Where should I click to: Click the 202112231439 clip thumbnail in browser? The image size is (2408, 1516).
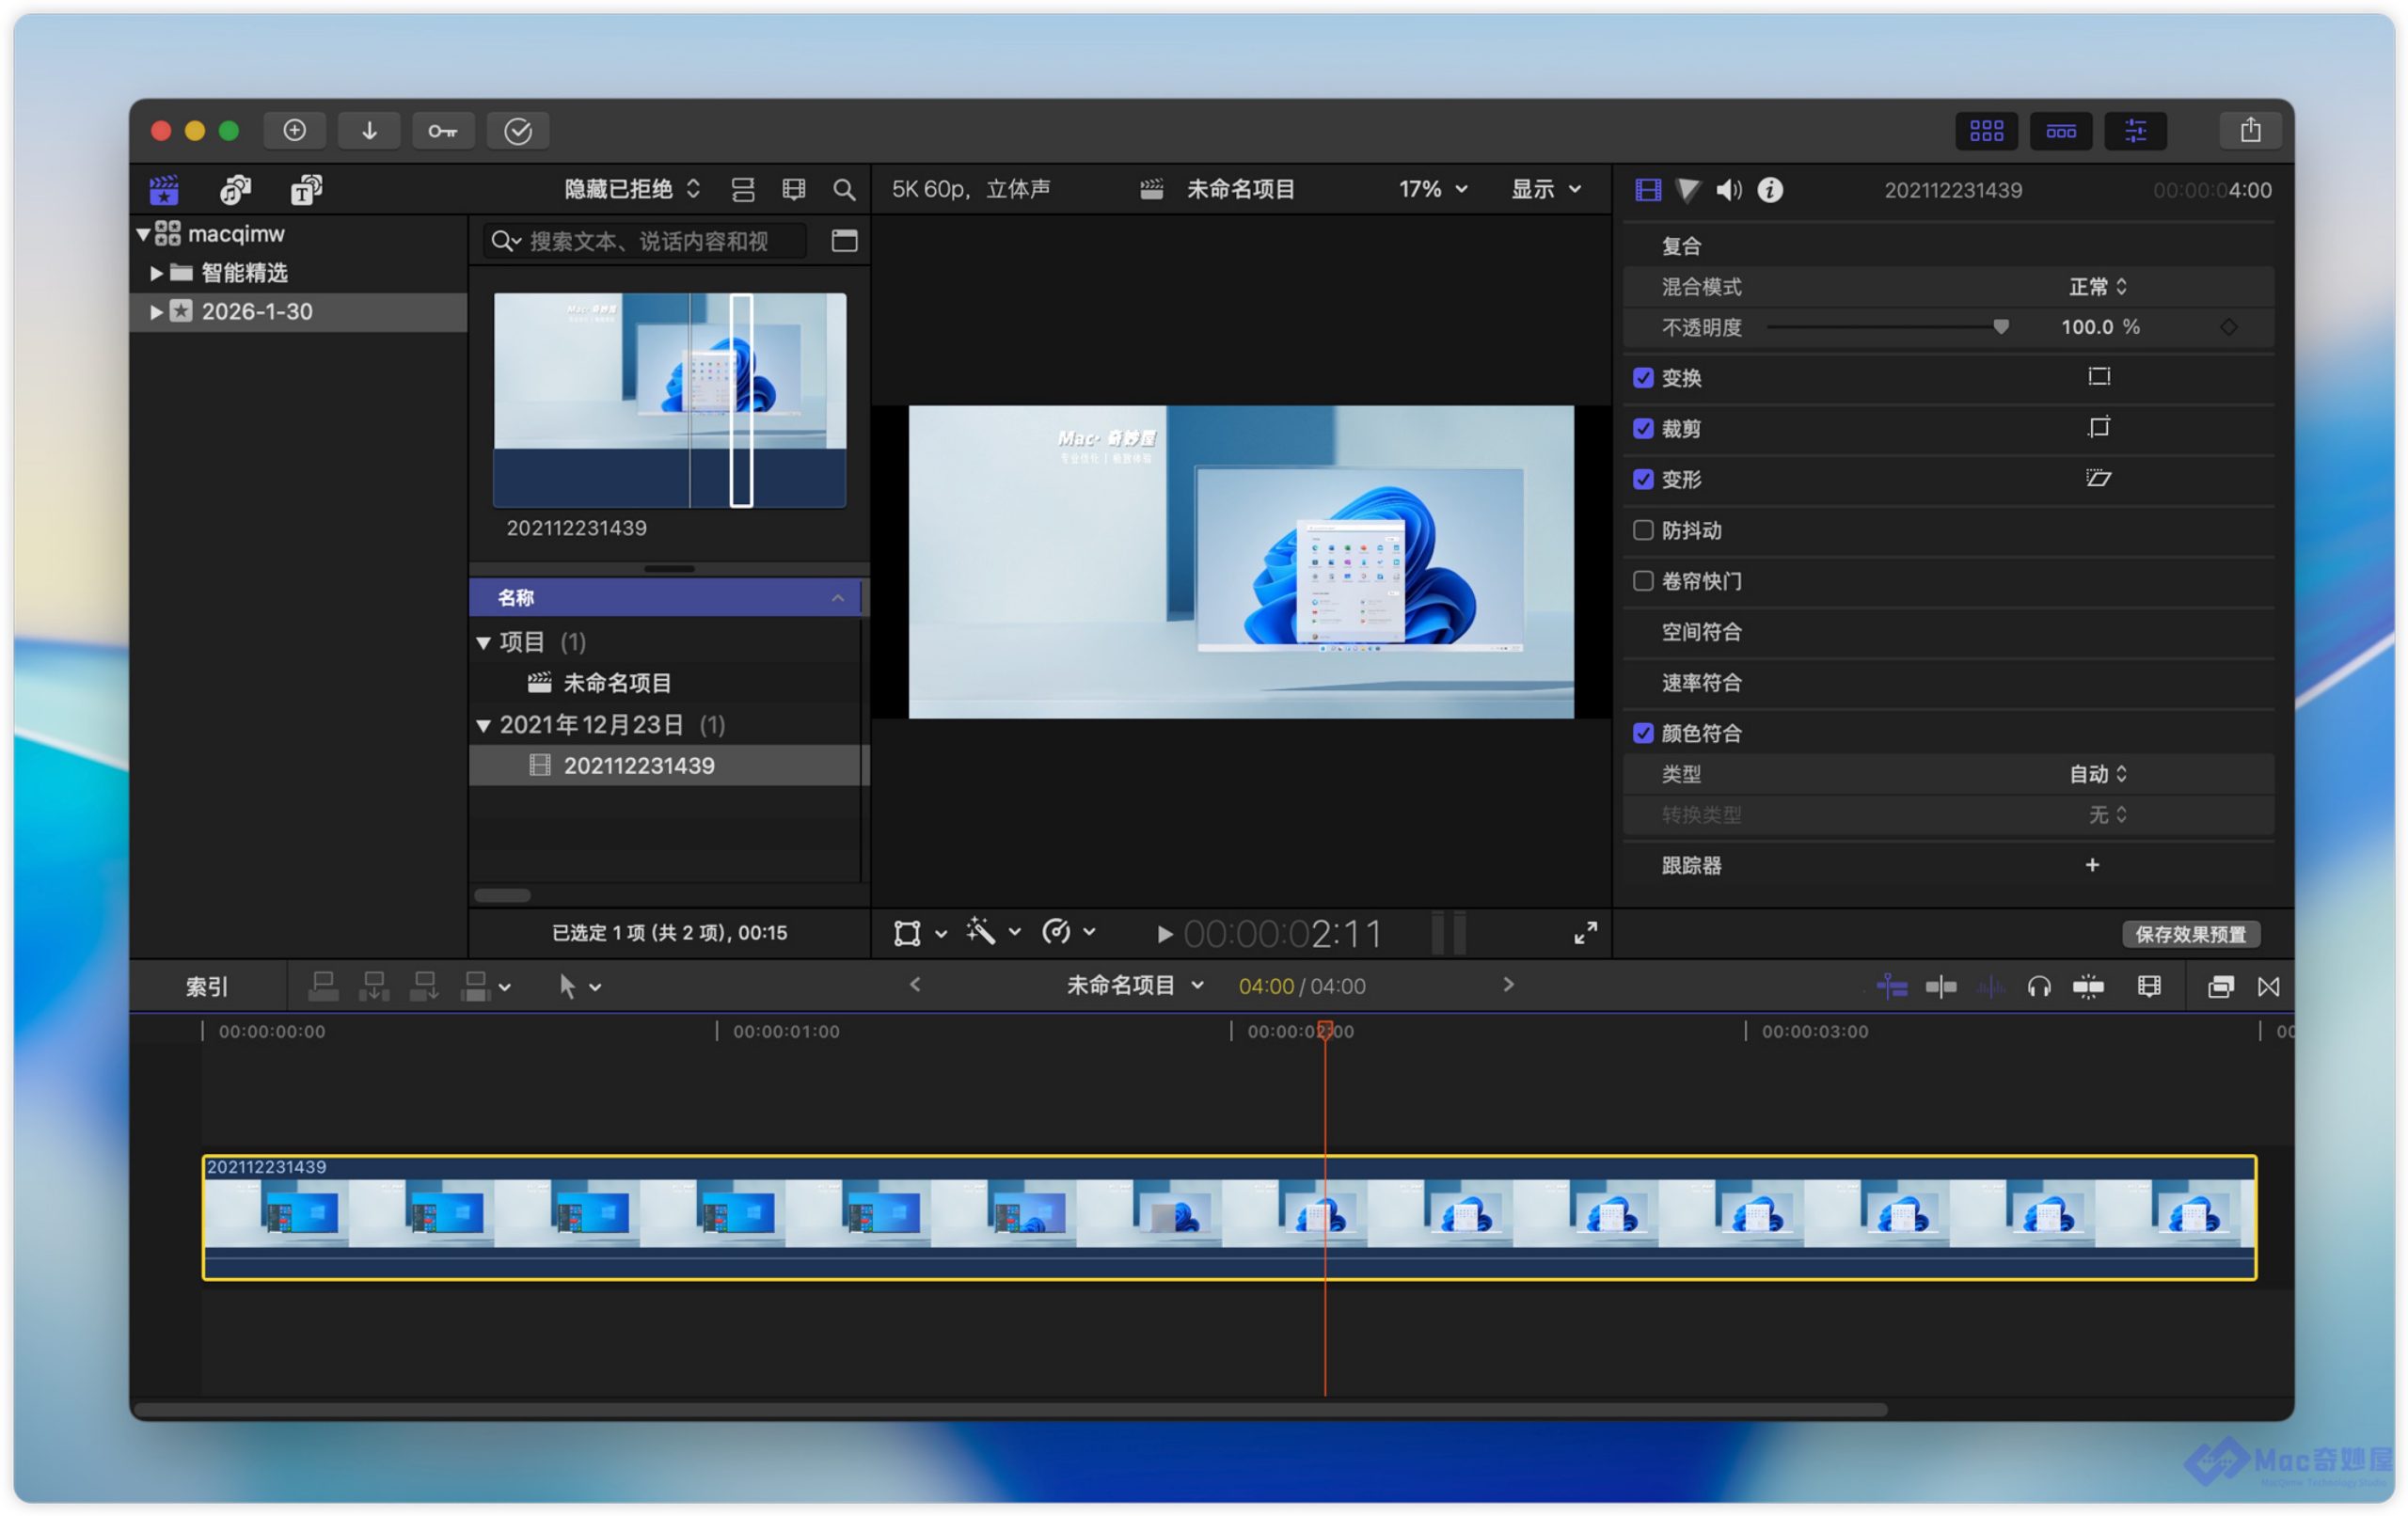pos(669,400)
